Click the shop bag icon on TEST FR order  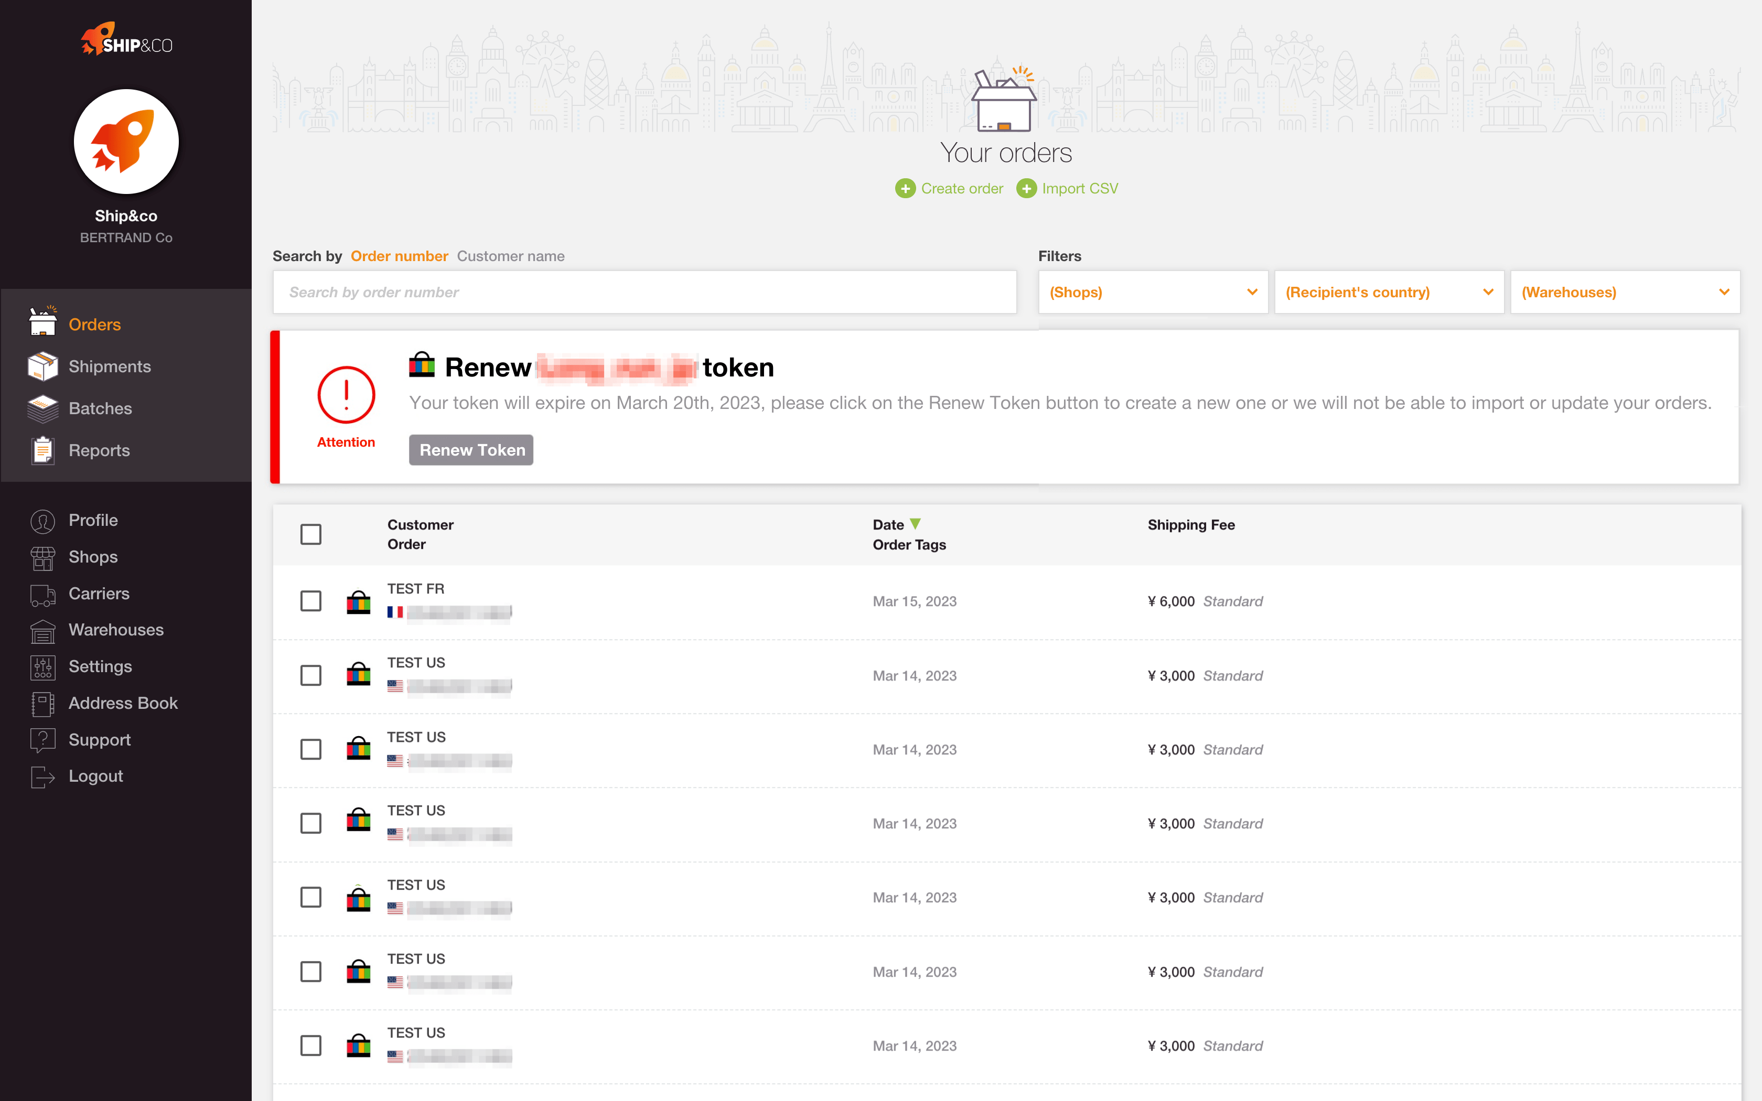(x=358, y=601)
